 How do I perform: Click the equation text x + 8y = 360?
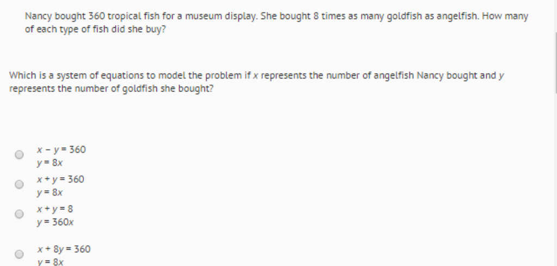tap(64, 249)
